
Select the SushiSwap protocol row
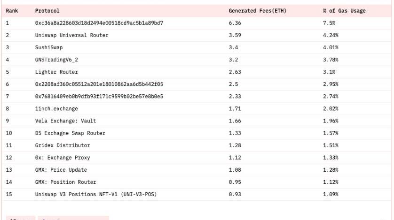click(48, 47)
